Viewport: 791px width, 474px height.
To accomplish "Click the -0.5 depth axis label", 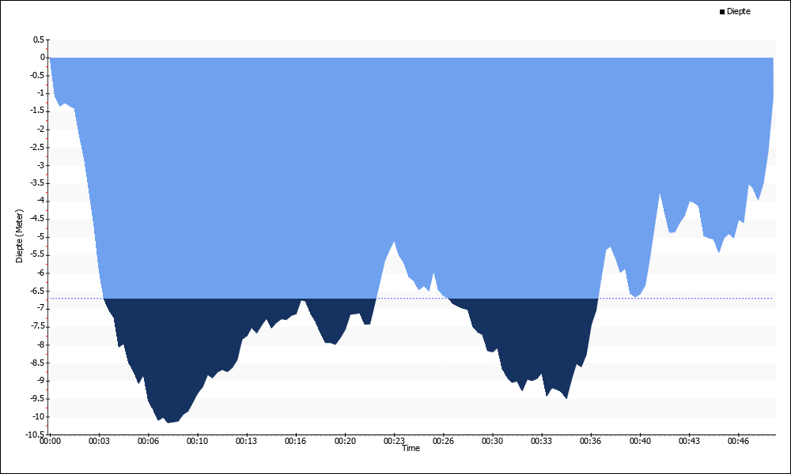I will [x=38, y=76].
